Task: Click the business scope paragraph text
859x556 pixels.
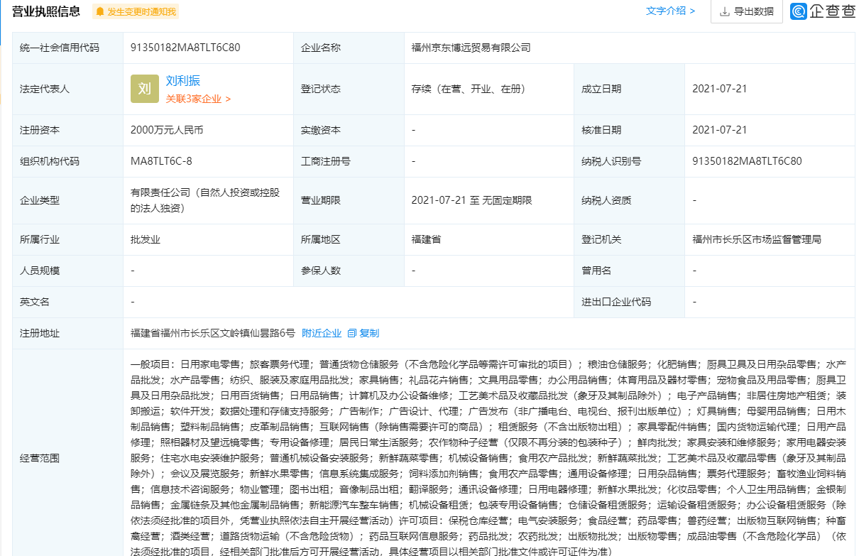Action: [488, 457]
